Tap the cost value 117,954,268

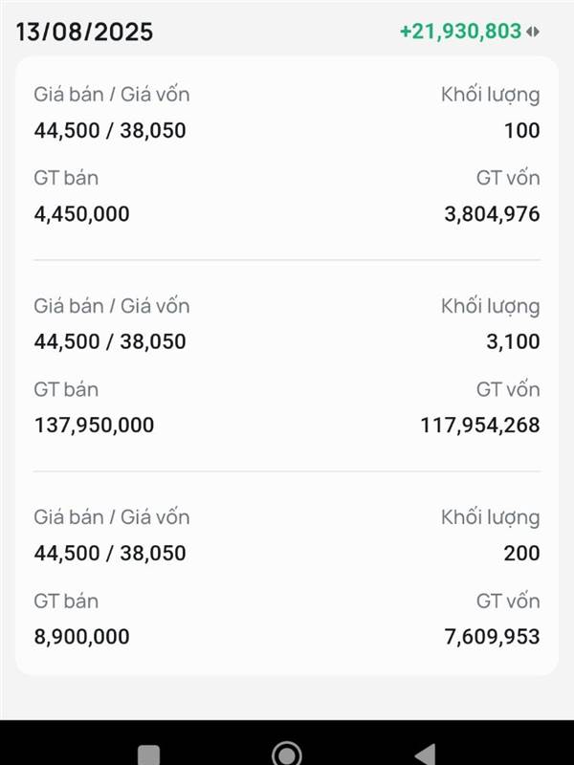click(480, 425)
